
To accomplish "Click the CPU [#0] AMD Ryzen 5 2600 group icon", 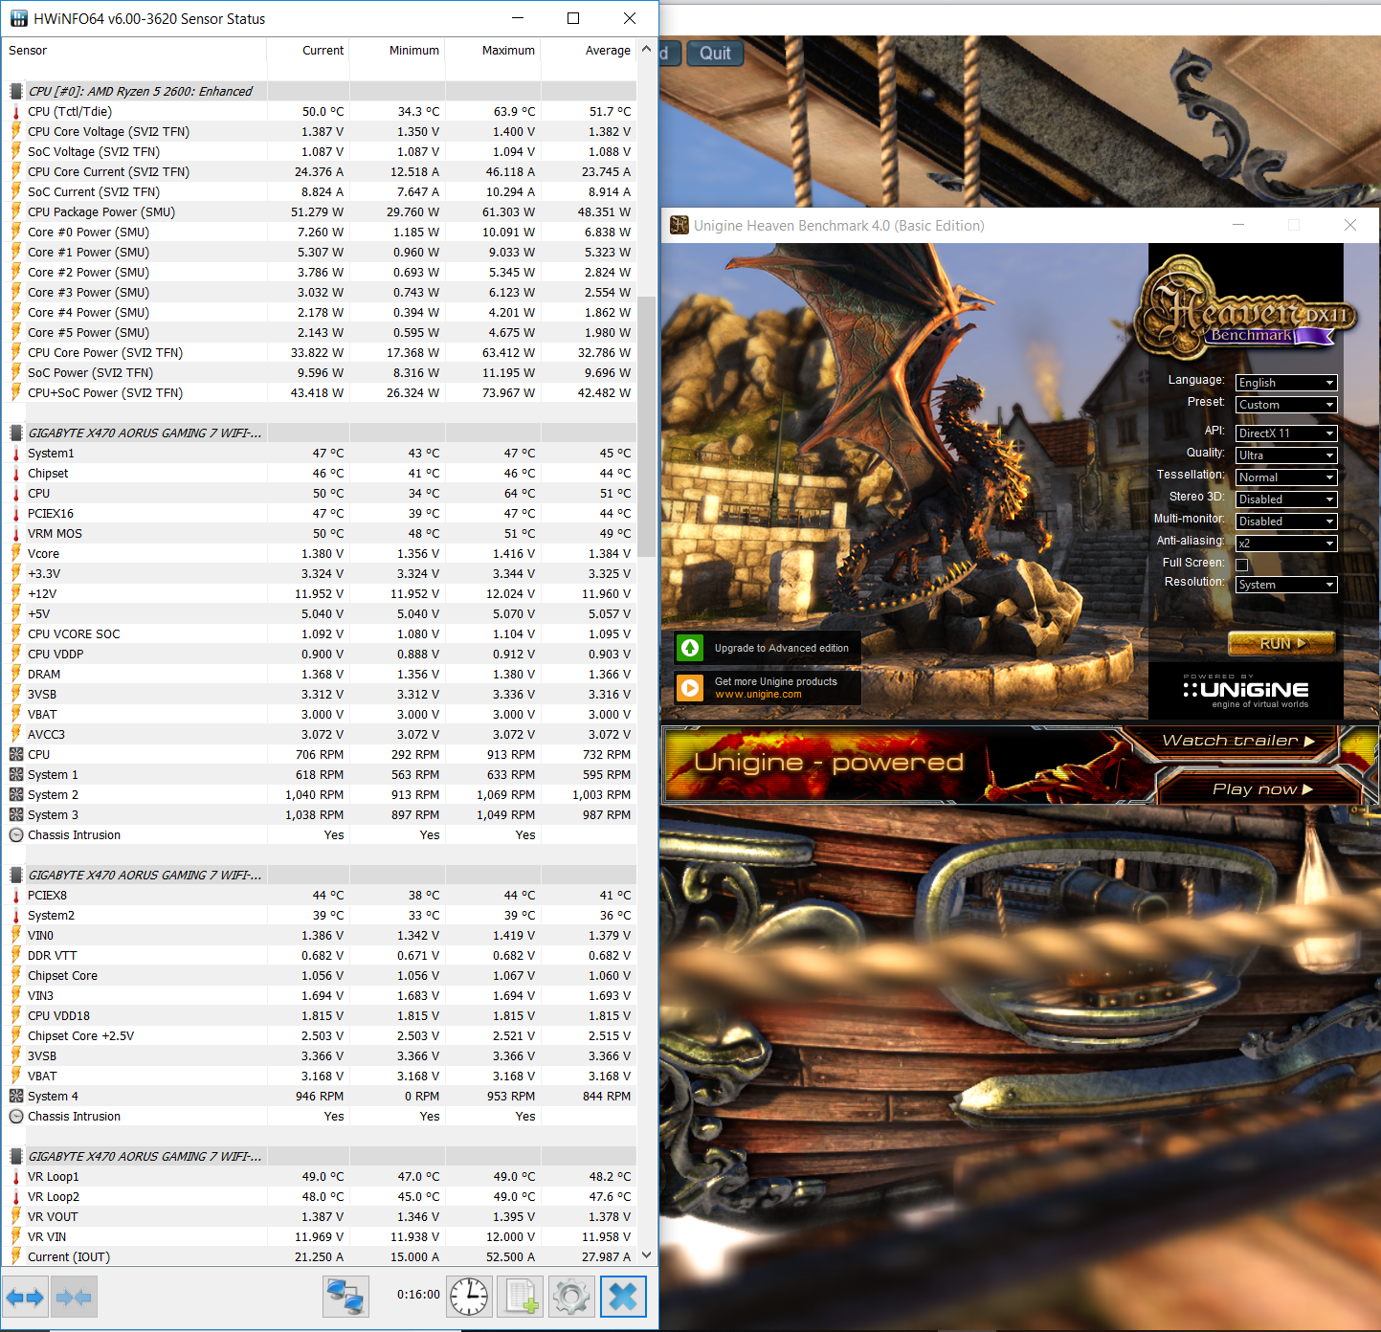I will tap(16, 92).
